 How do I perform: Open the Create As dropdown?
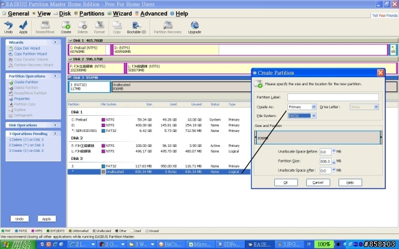[314, 106]
